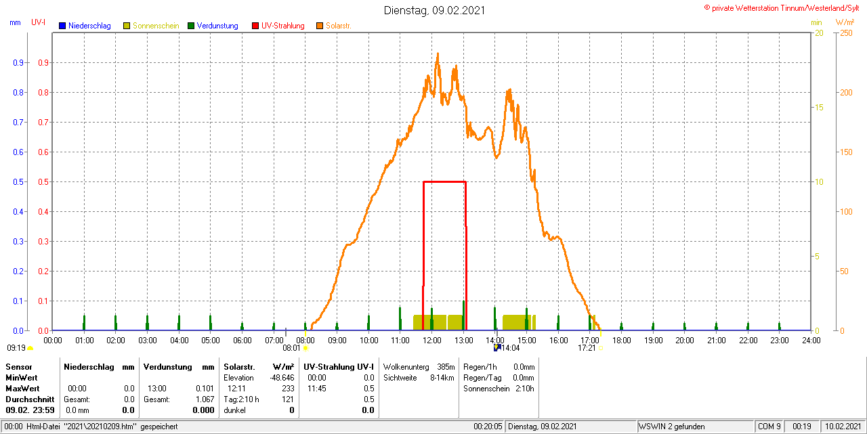Click the yellow sunrise icon beside 08:01
867x434 pixels.
pos(305,348)
